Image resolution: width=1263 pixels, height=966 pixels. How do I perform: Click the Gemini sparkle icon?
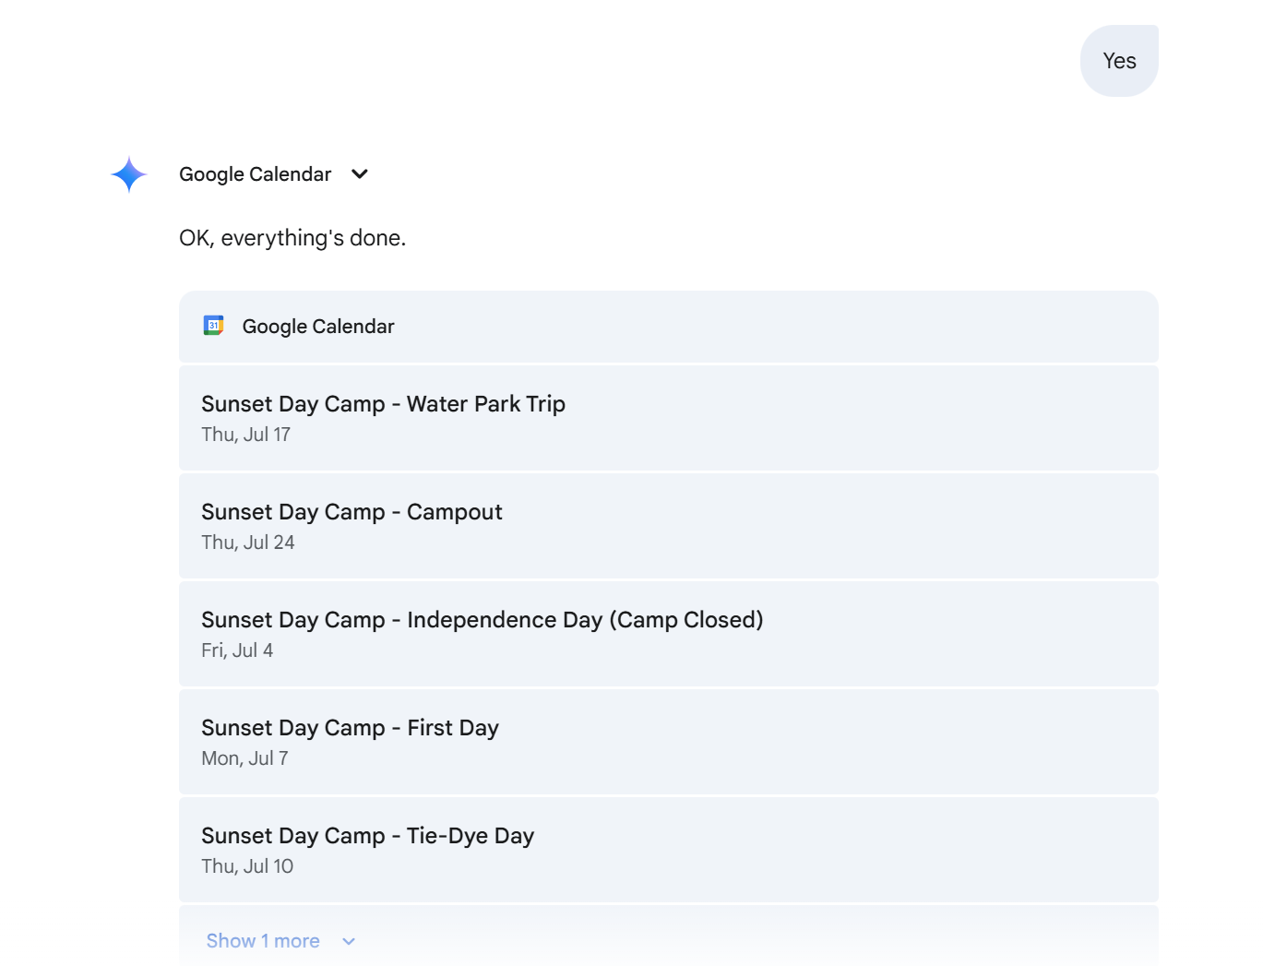pyautogui.click(x=129, y=174)
